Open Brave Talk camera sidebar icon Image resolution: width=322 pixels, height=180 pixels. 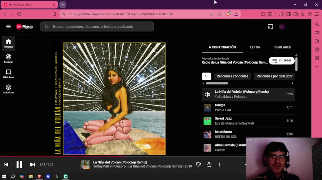tap(317, 33)
